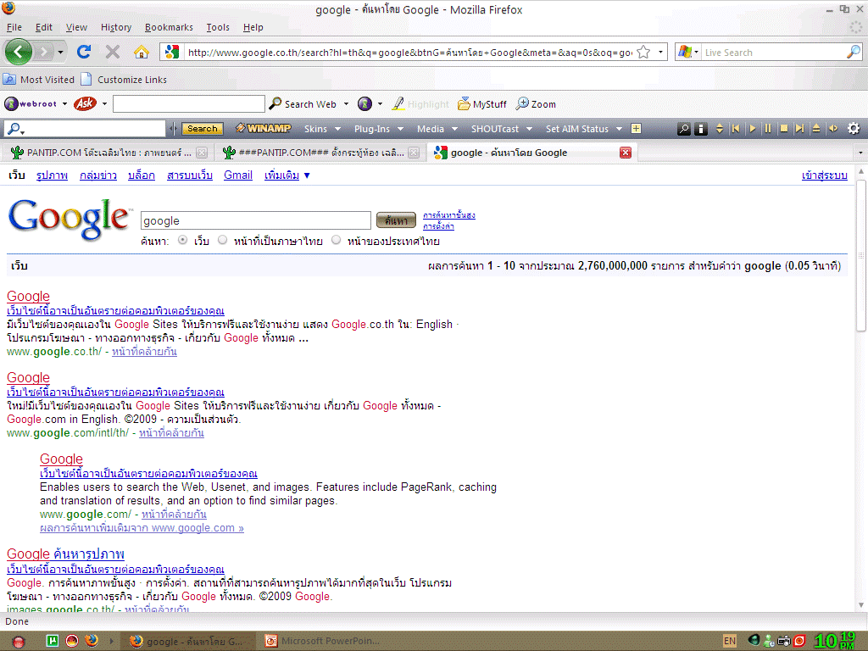Open the first Google result www.google.co.th
Image resolution: width=868 pixels, height=651 pixels.
(28, 296)
